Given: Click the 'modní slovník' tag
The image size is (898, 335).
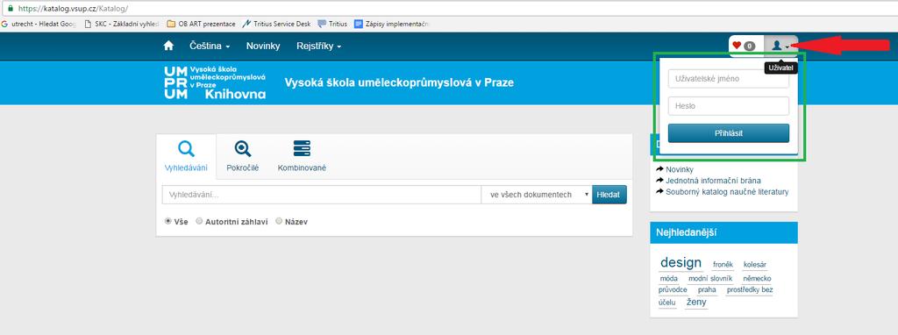Looking at the screenshot, I should pos(710,278).
